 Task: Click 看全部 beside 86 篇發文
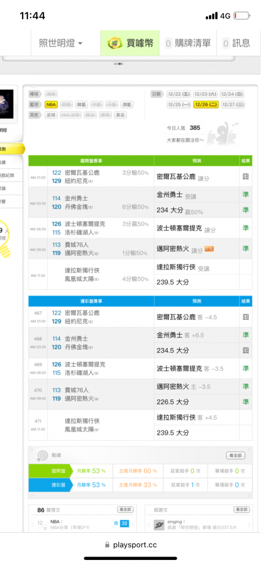pos(125,510)
